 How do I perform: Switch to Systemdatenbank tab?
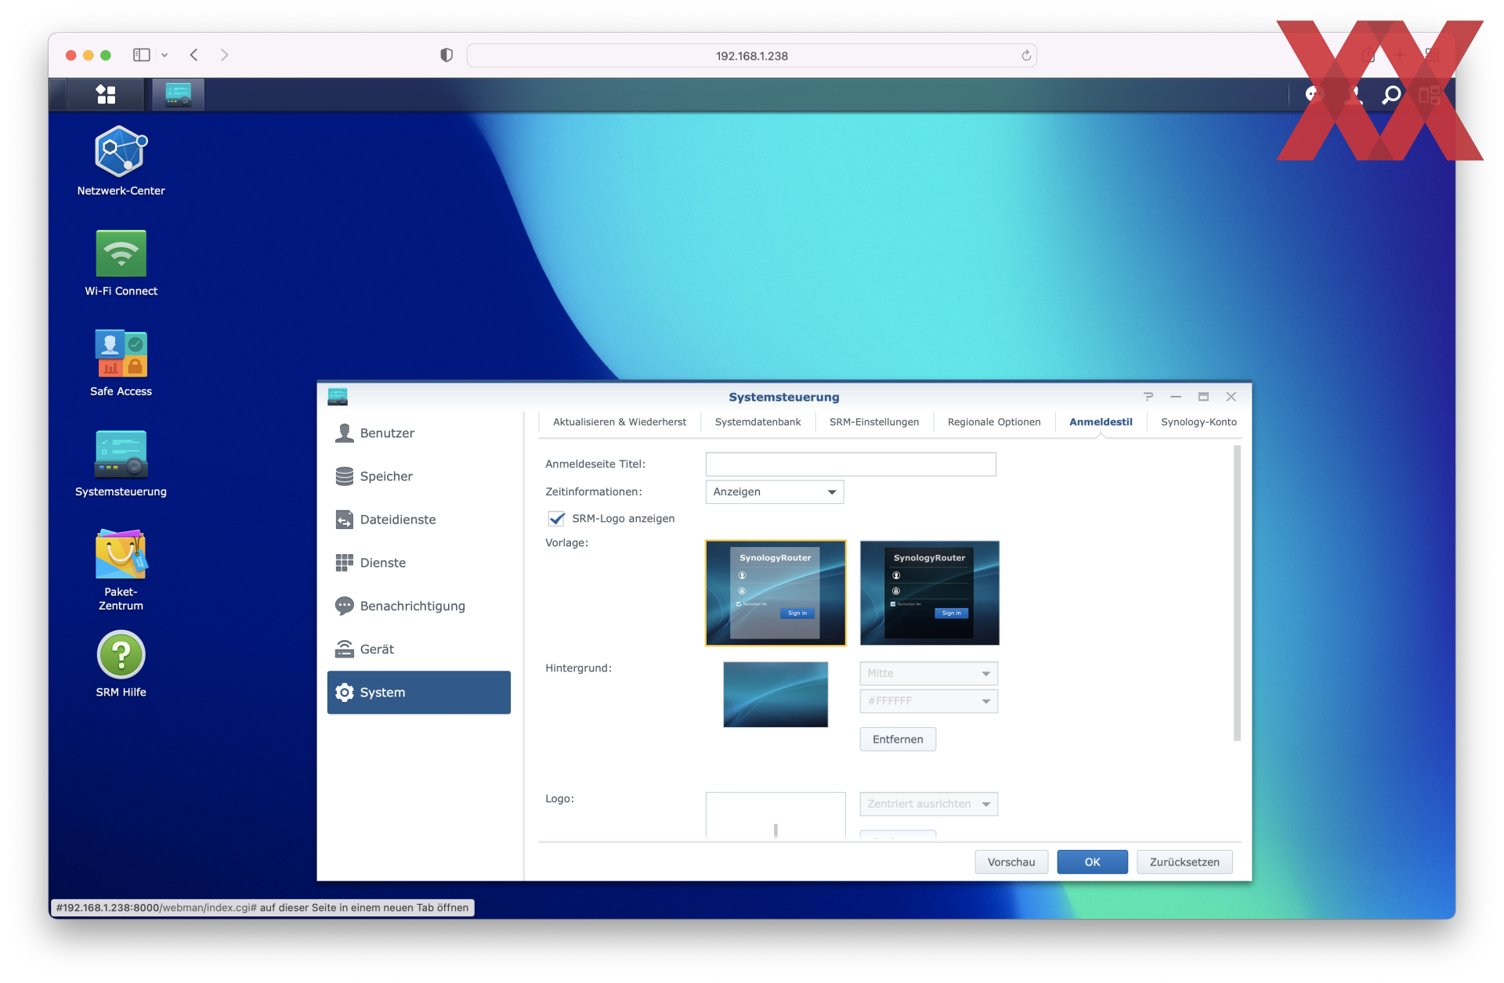757,422
